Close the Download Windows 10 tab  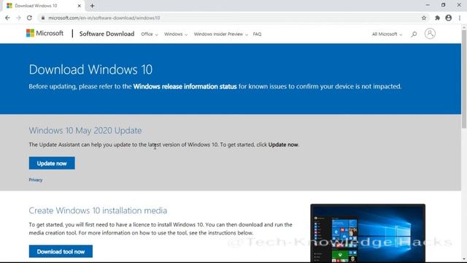[80, 6]
